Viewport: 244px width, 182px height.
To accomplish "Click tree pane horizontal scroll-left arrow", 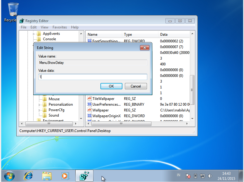I will click(22, 124).
